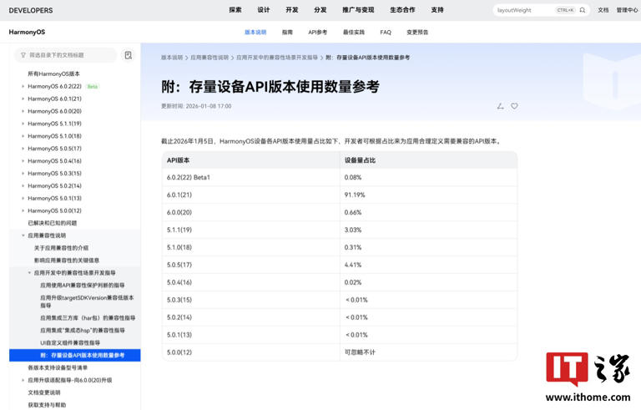Open the 生态合作 top menu
The height and width of the screenshot is (410, 641).
(x=402, y=10)
